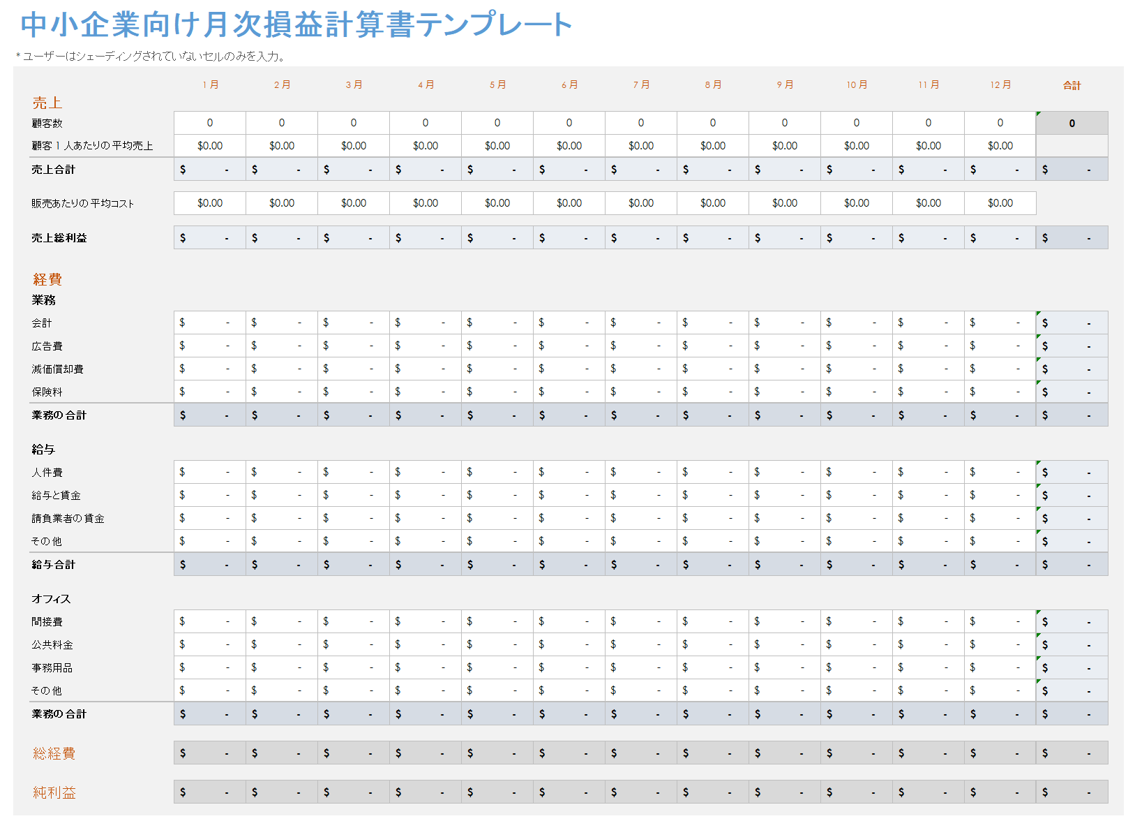
Task: Click the 給与と賃金 cell for 6月
Action: (569, 495)
